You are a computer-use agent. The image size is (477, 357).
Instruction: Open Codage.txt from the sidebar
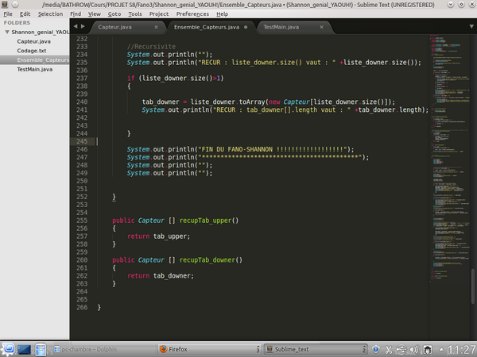pos(31,50)
